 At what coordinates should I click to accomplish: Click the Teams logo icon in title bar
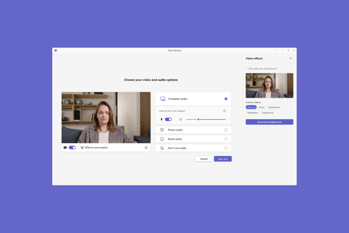[x=56, y=50]
